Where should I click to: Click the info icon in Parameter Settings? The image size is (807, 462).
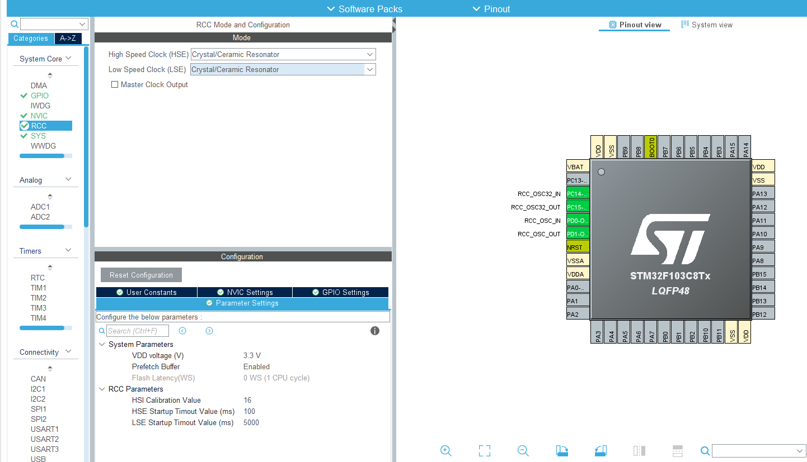click(x=375, y=331)
